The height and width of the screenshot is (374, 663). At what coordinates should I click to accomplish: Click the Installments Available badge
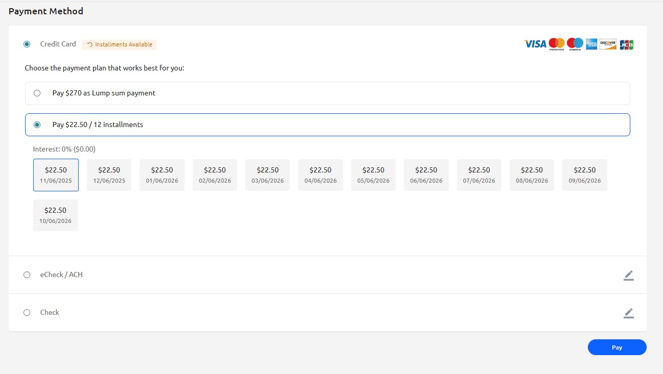(x=119, y=44)
